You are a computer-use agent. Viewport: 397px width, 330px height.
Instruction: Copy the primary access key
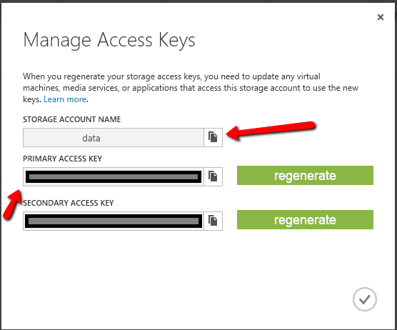[x=213, y=176]
